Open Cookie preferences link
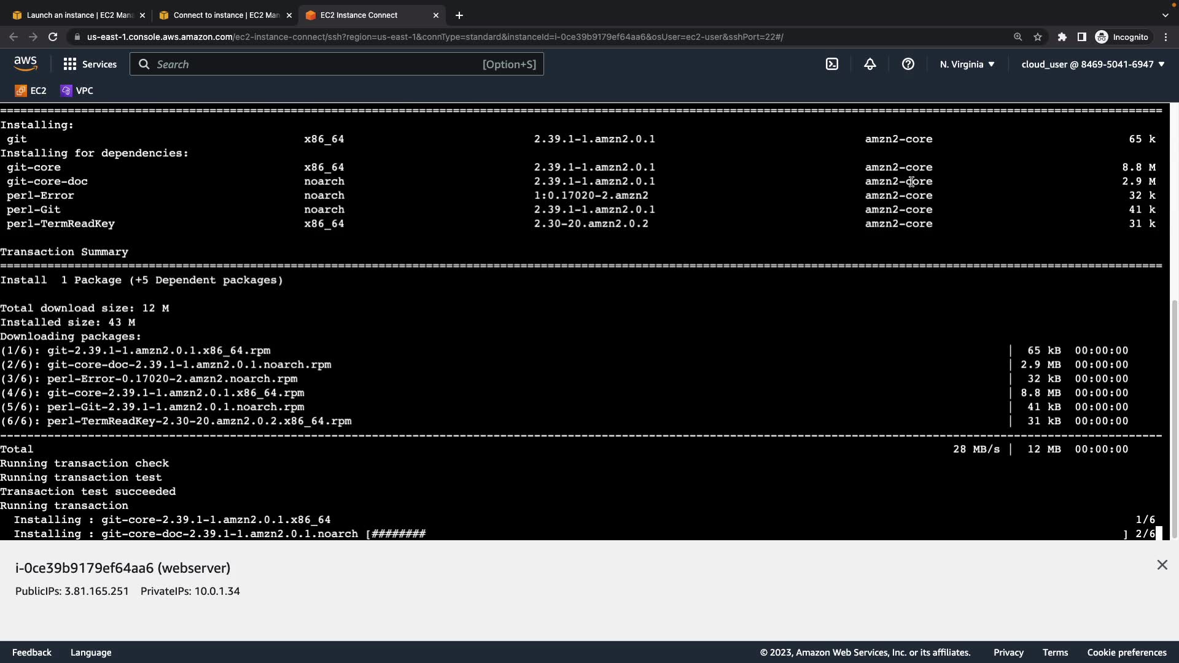Viewport: 1179px width, 663px height. click(1127, 653)
